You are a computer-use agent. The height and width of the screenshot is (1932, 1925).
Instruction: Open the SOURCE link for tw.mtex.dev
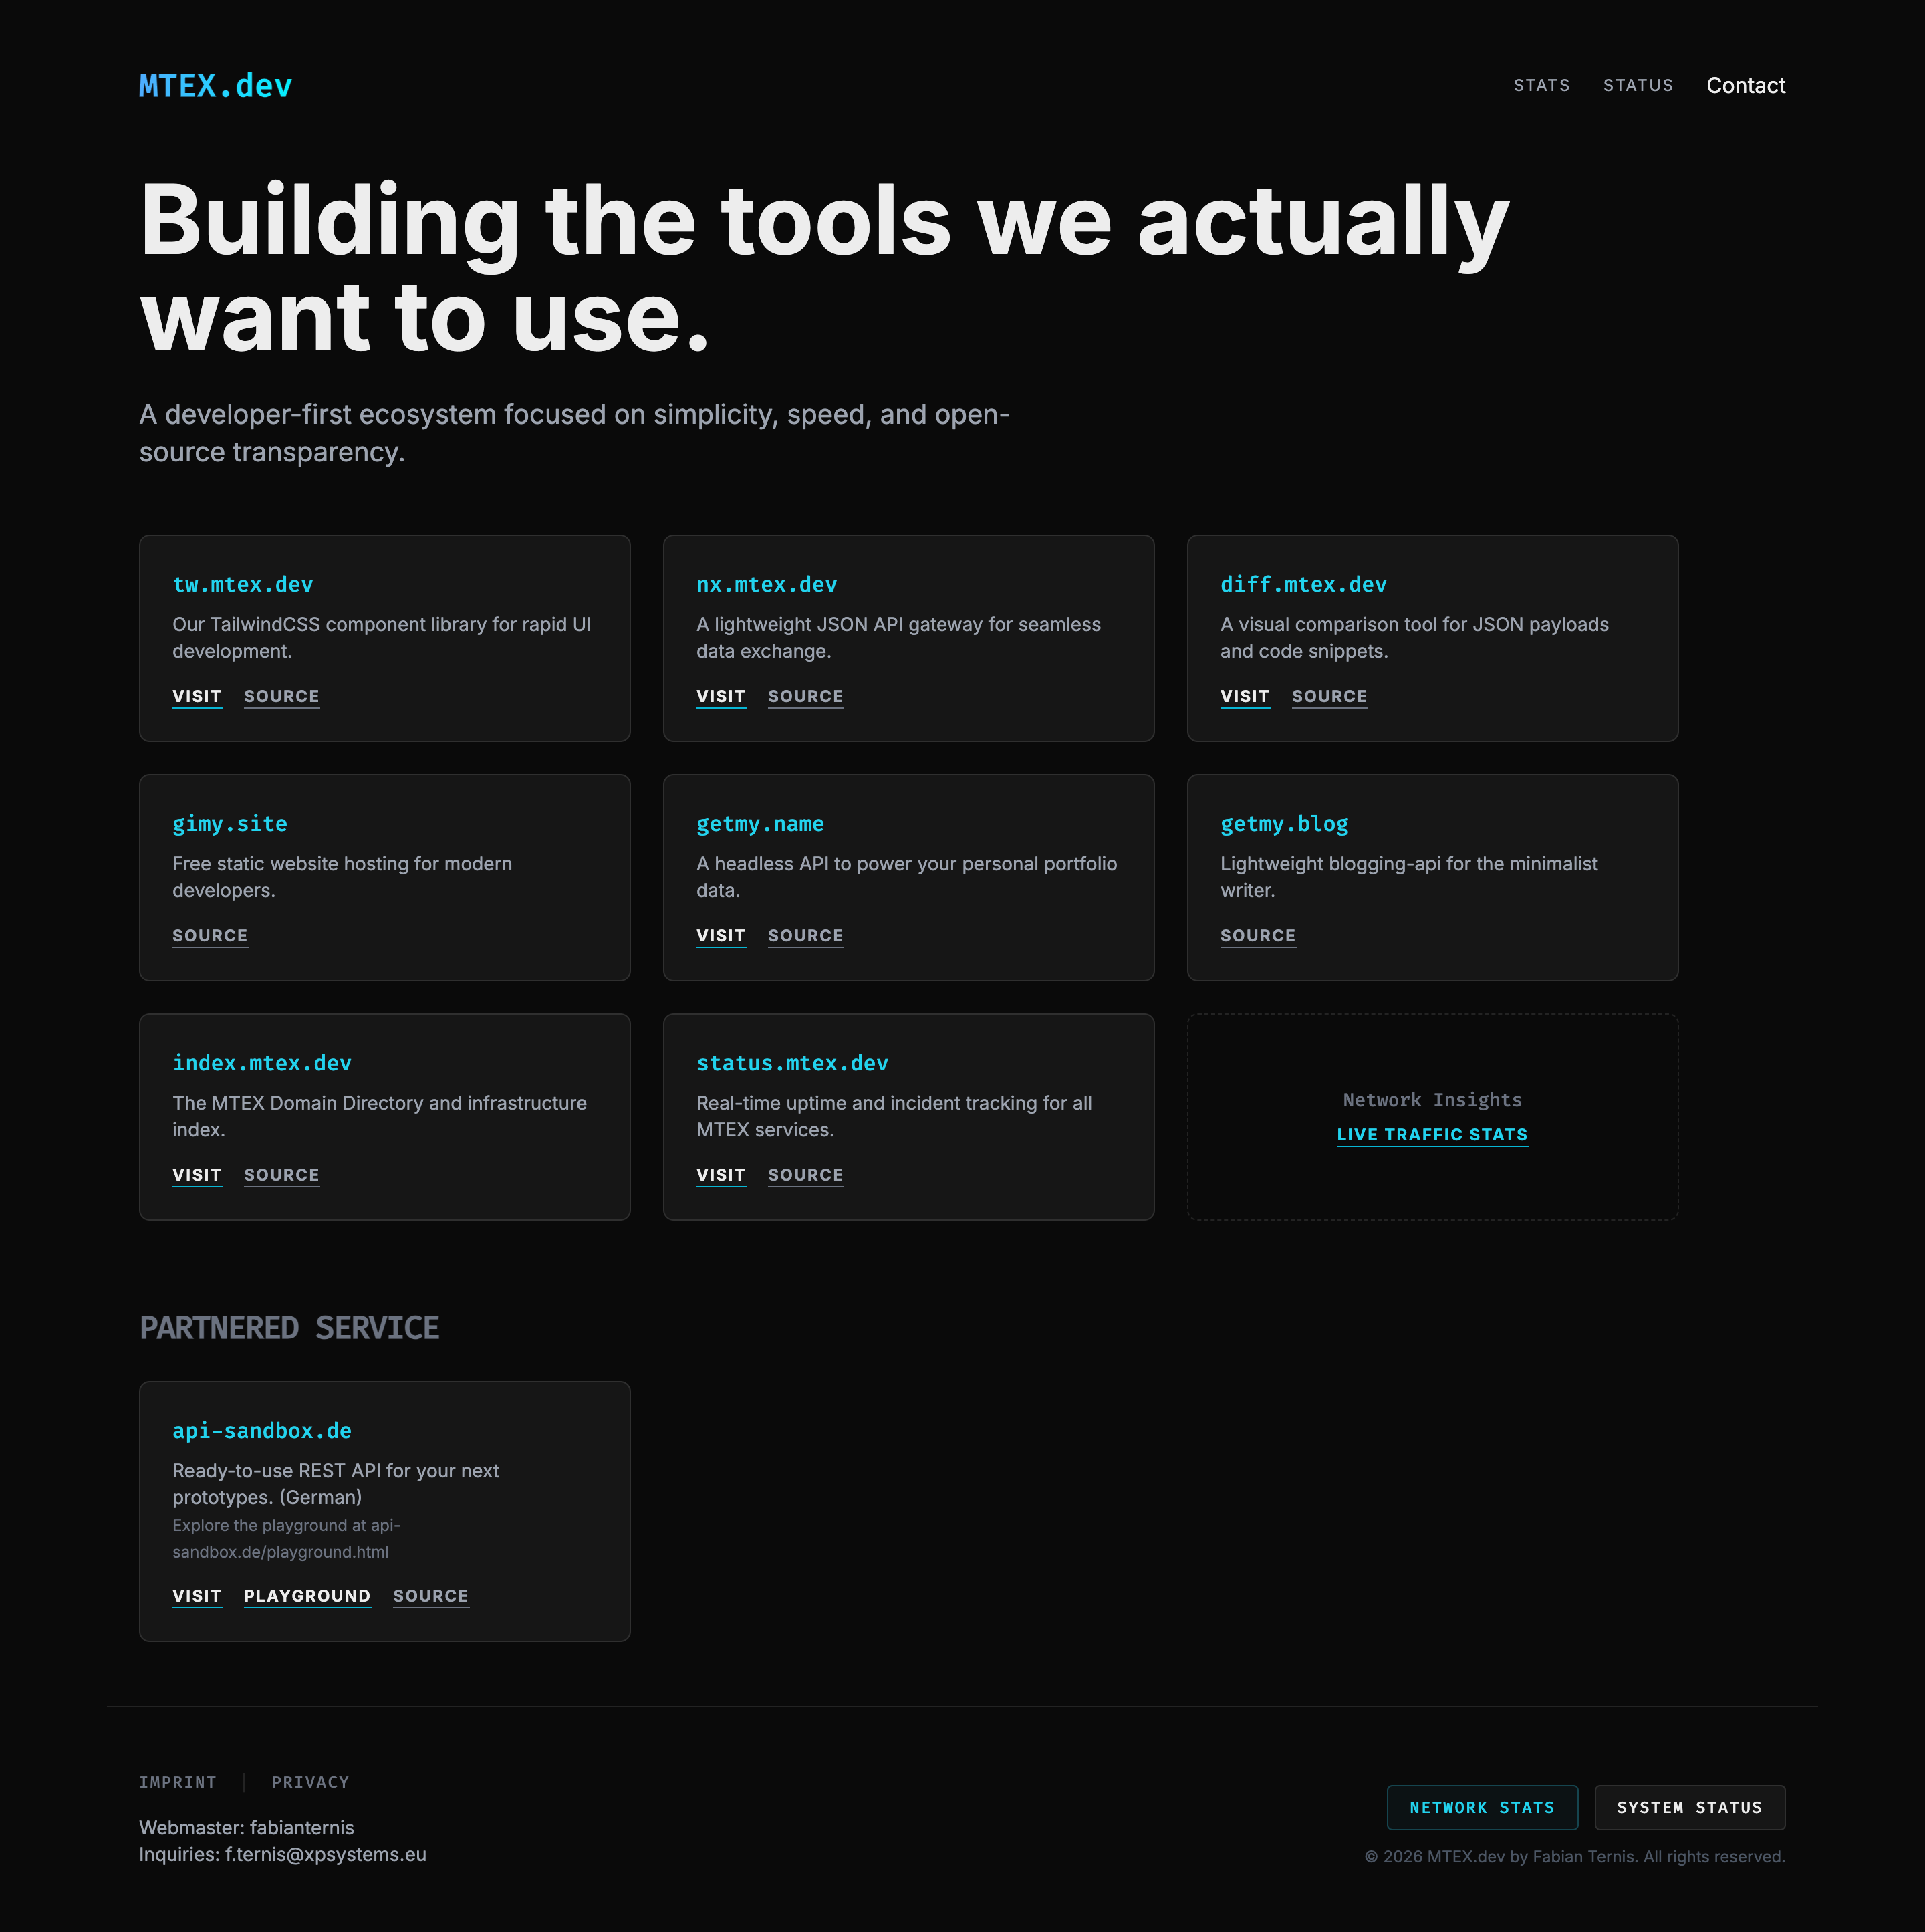click(281, 696)
